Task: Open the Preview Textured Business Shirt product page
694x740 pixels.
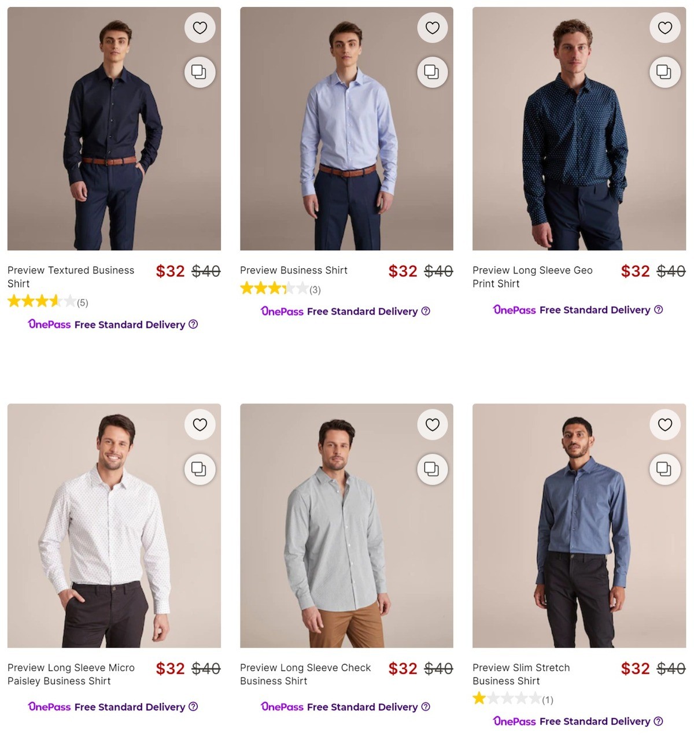Action: pyautogui.click(x=71, y=277)
